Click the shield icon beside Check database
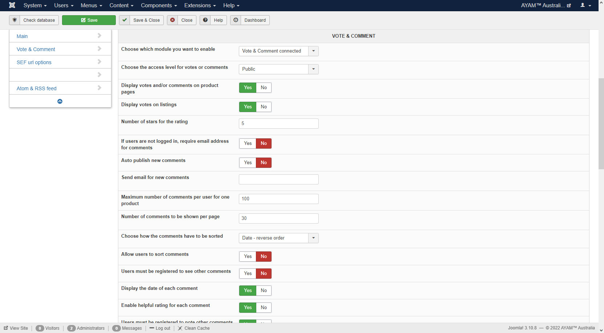Viewport: 604px width, 333px height. tap(15, 20)
